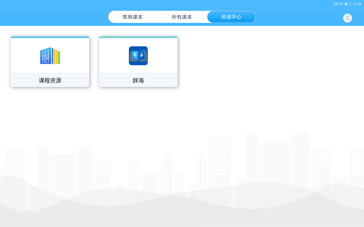
Task: Select the 资源中心 tab
Action: (x=231, y=17)
